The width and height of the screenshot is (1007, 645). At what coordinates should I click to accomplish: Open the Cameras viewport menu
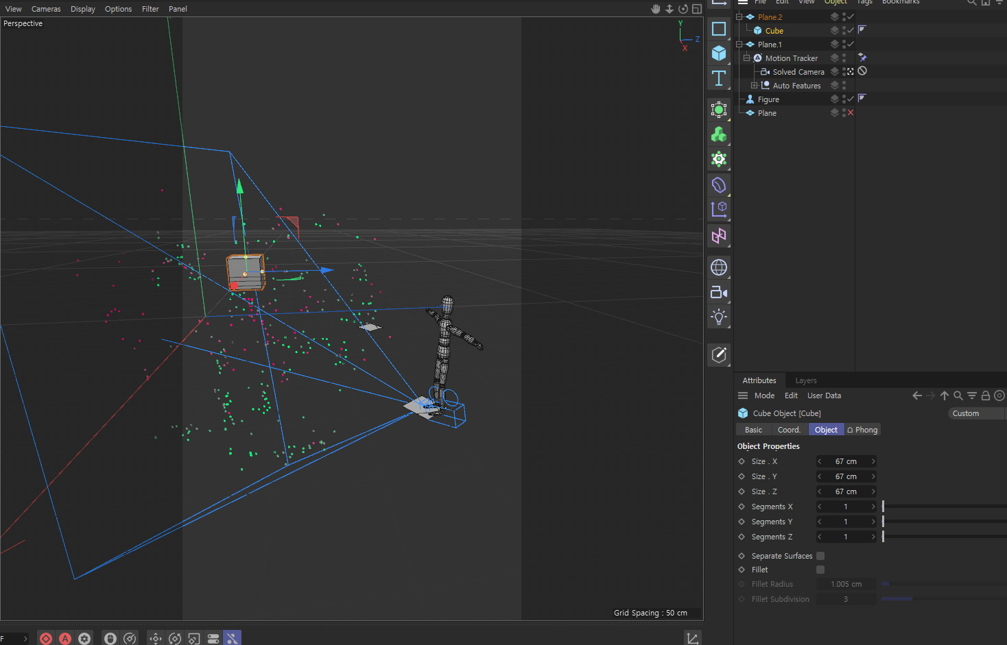[x=46, y=9]
